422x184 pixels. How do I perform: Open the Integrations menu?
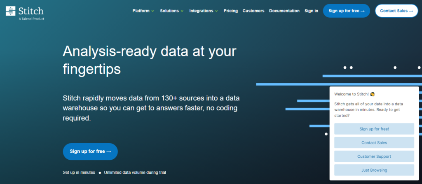pyautogui.click(x=201, y=11)
